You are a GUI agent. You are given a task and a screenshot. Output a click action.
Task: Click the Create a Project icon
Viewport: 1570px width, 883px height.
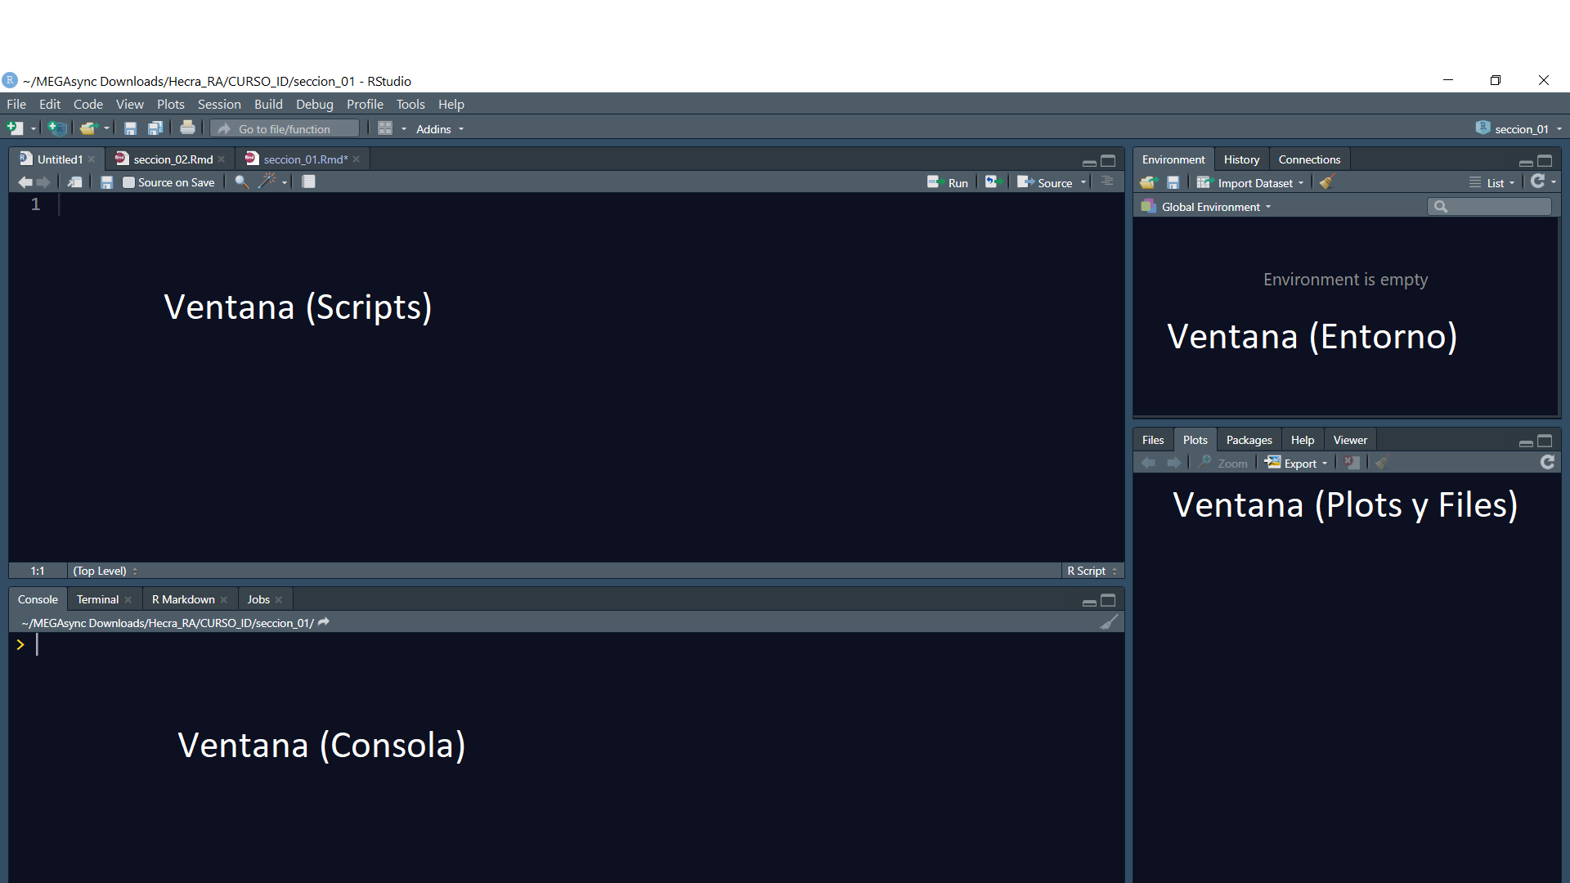pyautogui.click(x=56, y=128)
